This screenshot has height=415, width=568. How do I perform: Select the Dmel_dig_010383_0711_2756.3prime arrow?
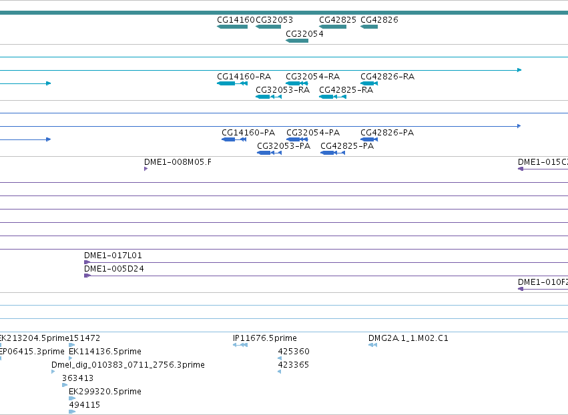tap(53, 372)
